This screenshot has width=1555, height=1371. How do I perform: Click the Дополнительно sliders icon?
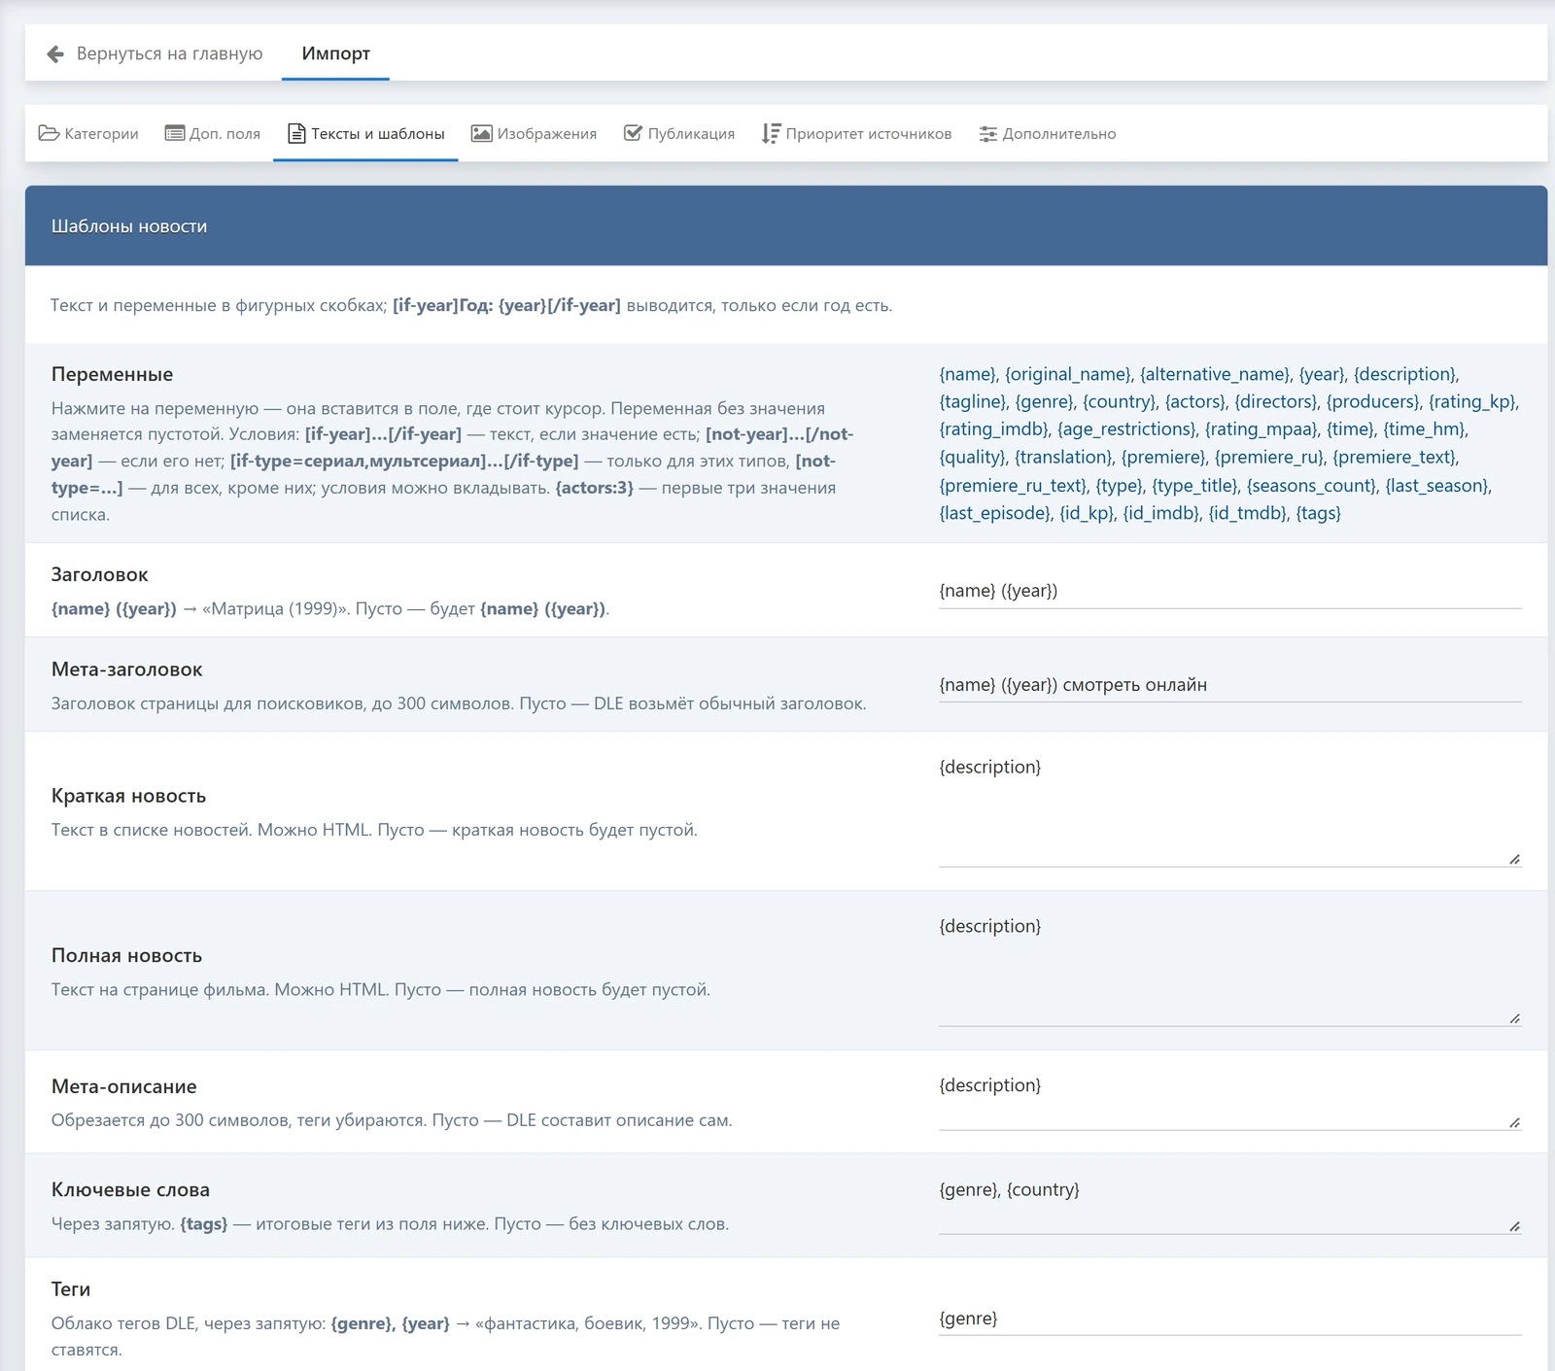click(988, 134)
